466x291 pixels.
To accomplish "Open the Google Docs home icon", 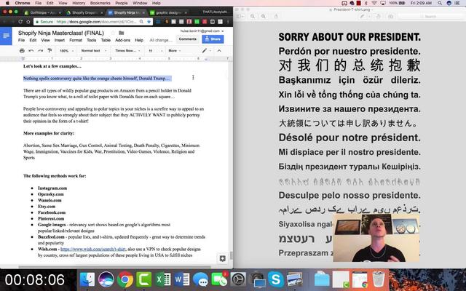I will (x=6, y=36).
